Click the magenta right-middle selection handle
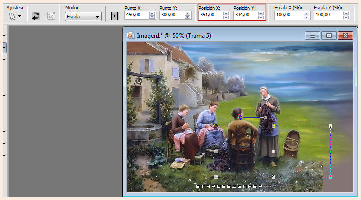This screenshot has width=361, height=200. click(331, 151)
